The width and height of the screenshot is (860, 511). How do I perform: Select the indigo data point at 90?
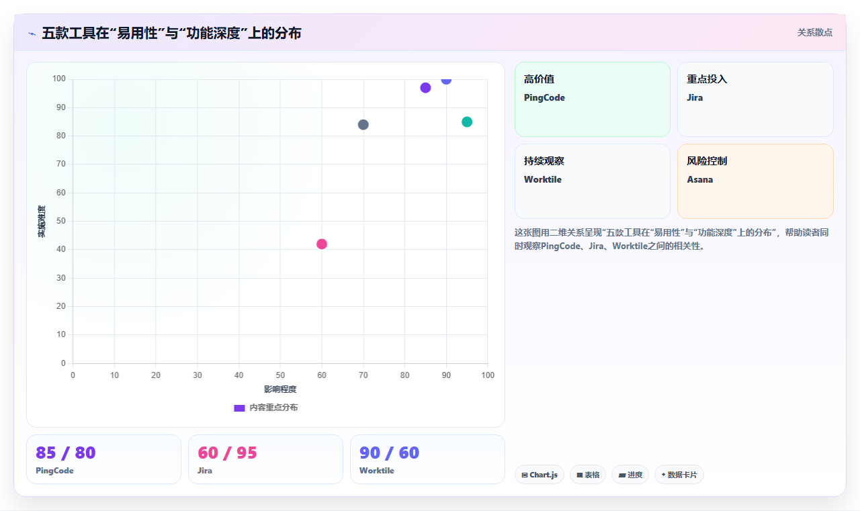click(x=446, y=80)
